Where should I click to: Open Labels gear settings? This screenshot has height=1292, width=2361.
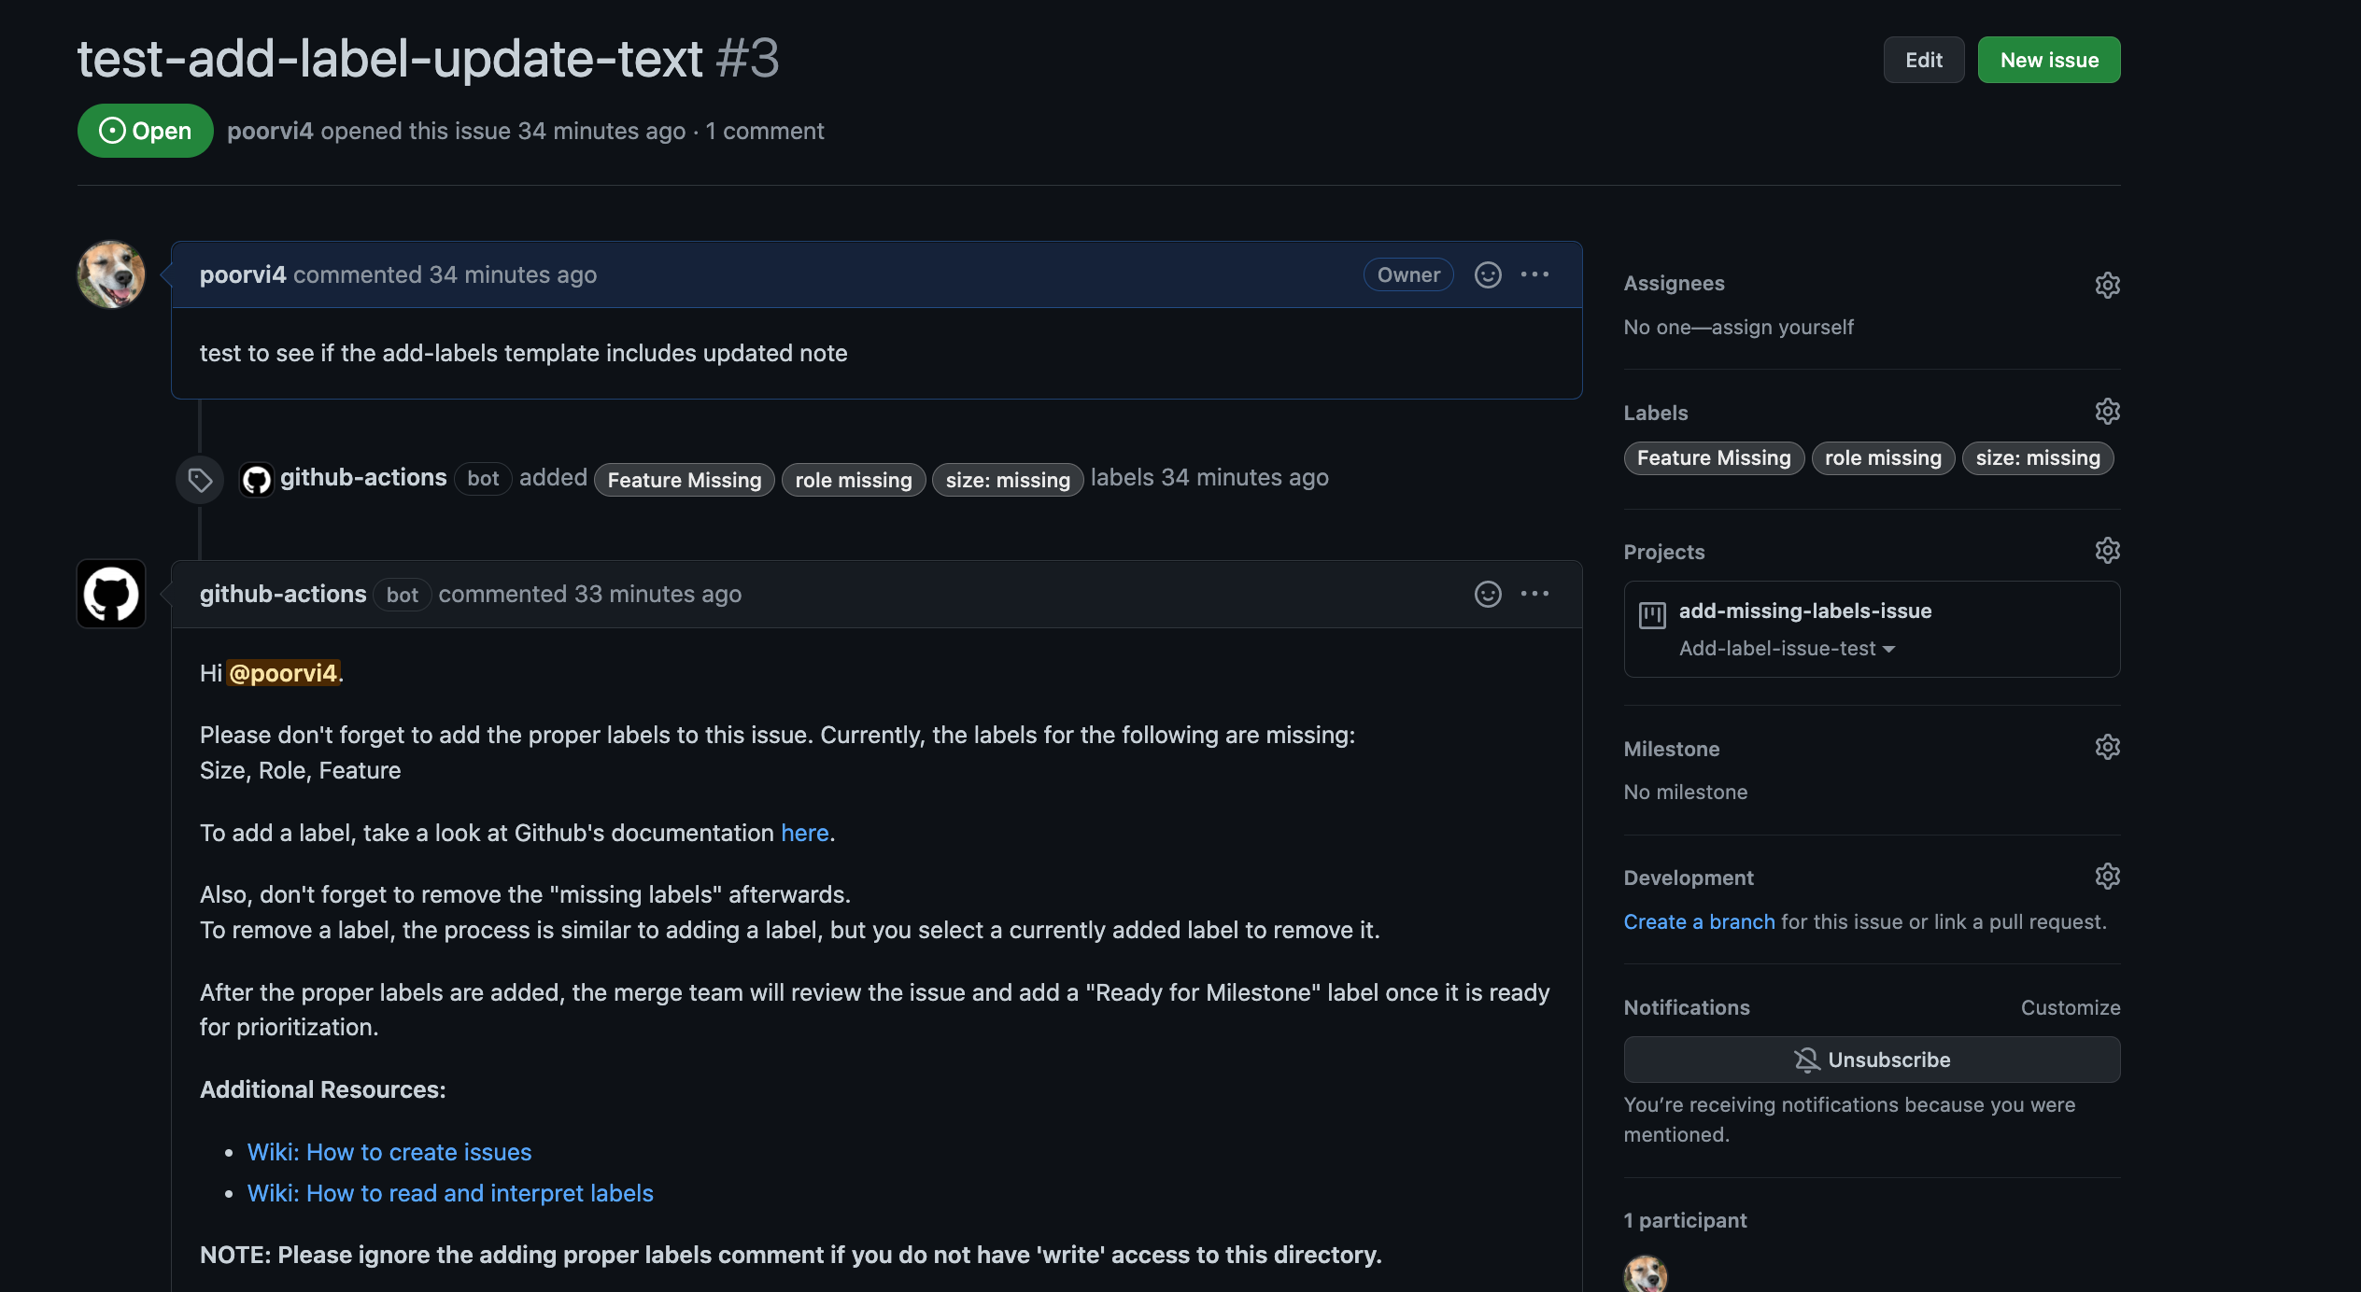(x=2107, y=412)
